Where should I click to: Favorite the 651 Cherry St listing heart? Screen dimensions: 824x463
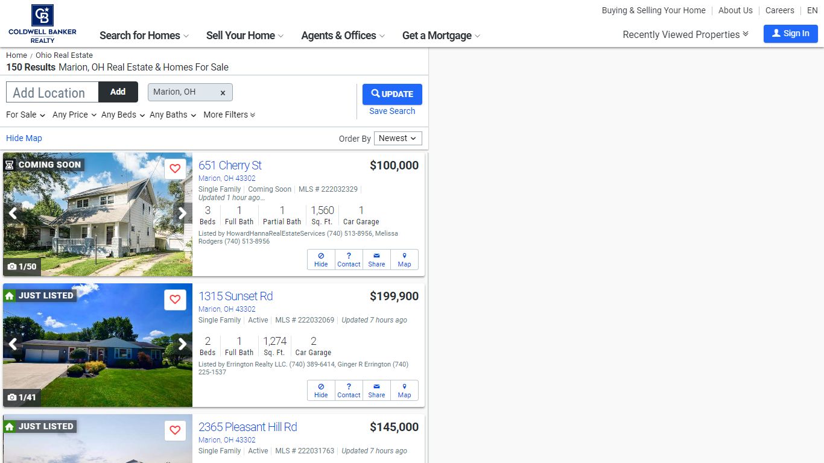coord(175,169)
